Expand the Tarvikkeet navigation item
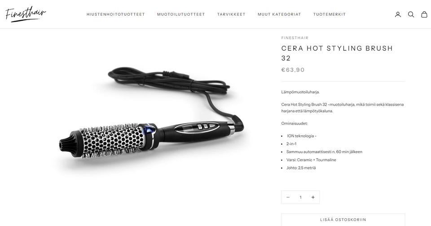 [x=231, y=14]
